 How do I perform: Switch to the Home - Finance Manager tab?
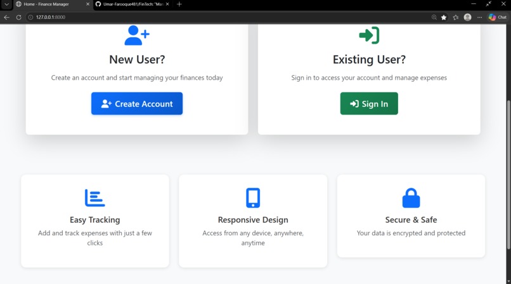click(53, 4)
